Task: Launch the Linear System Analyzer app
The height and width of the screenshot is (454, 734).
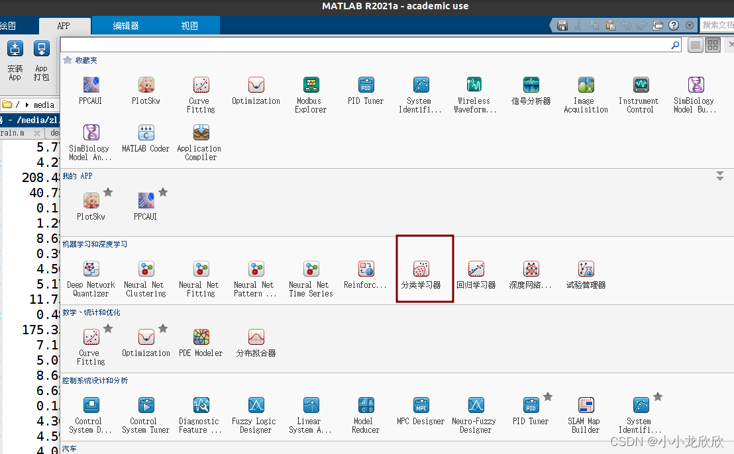Action: 311,416
